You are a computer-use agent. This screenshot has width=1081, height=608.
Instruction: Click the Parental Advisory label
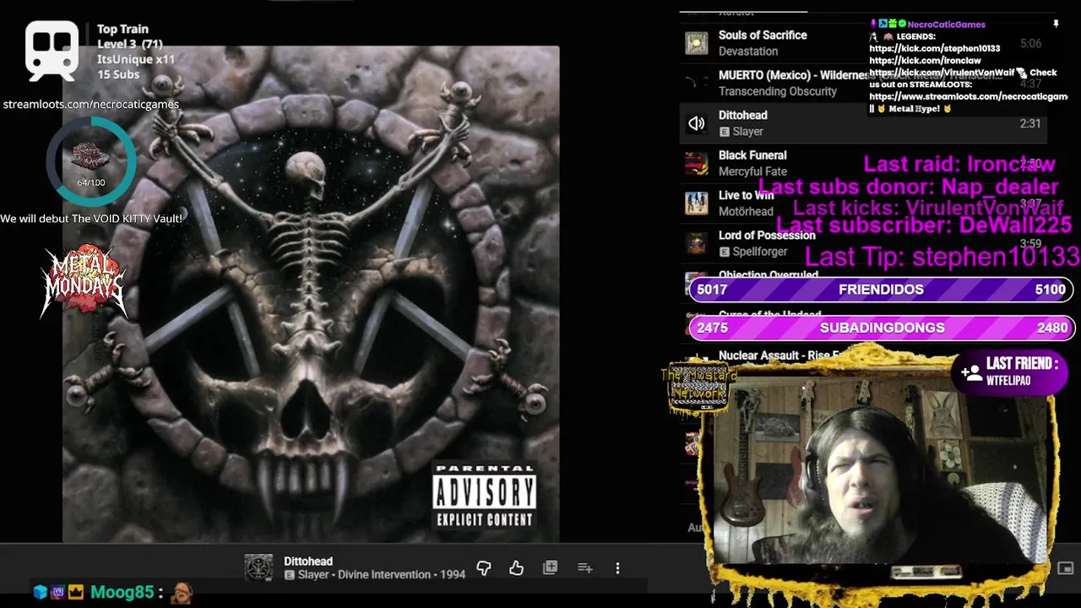click(485, 496)
